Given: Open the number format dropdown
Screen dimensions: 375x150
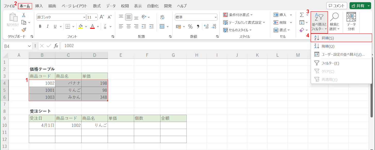Looking at the screenshot, I should 215,17.
